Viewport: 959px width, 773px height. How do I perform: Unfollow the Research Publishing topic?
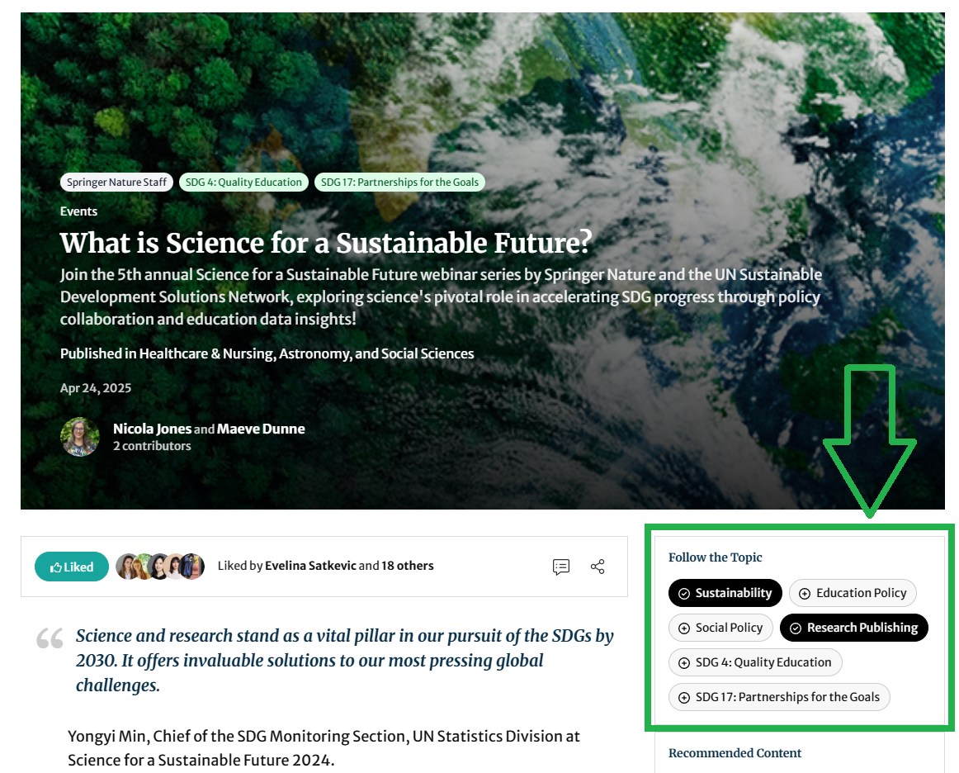click(853, 628)
